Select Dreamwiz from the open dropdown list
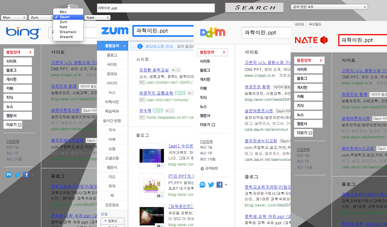This screenshot has width=387, height=227. tap(67, 32)
